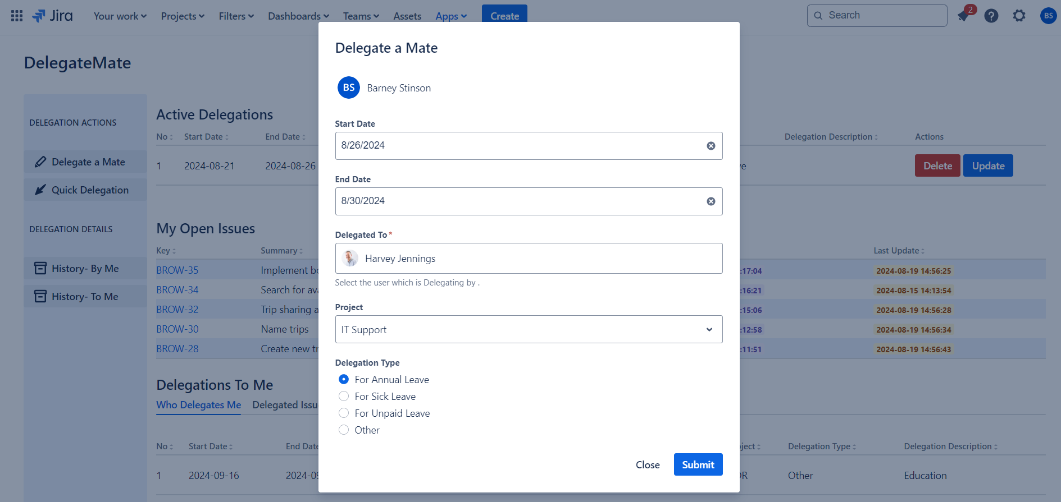Screen dimensions: 1061x502
Task: Open issue BROW-30 link
Action: click(x=177, y=329)
